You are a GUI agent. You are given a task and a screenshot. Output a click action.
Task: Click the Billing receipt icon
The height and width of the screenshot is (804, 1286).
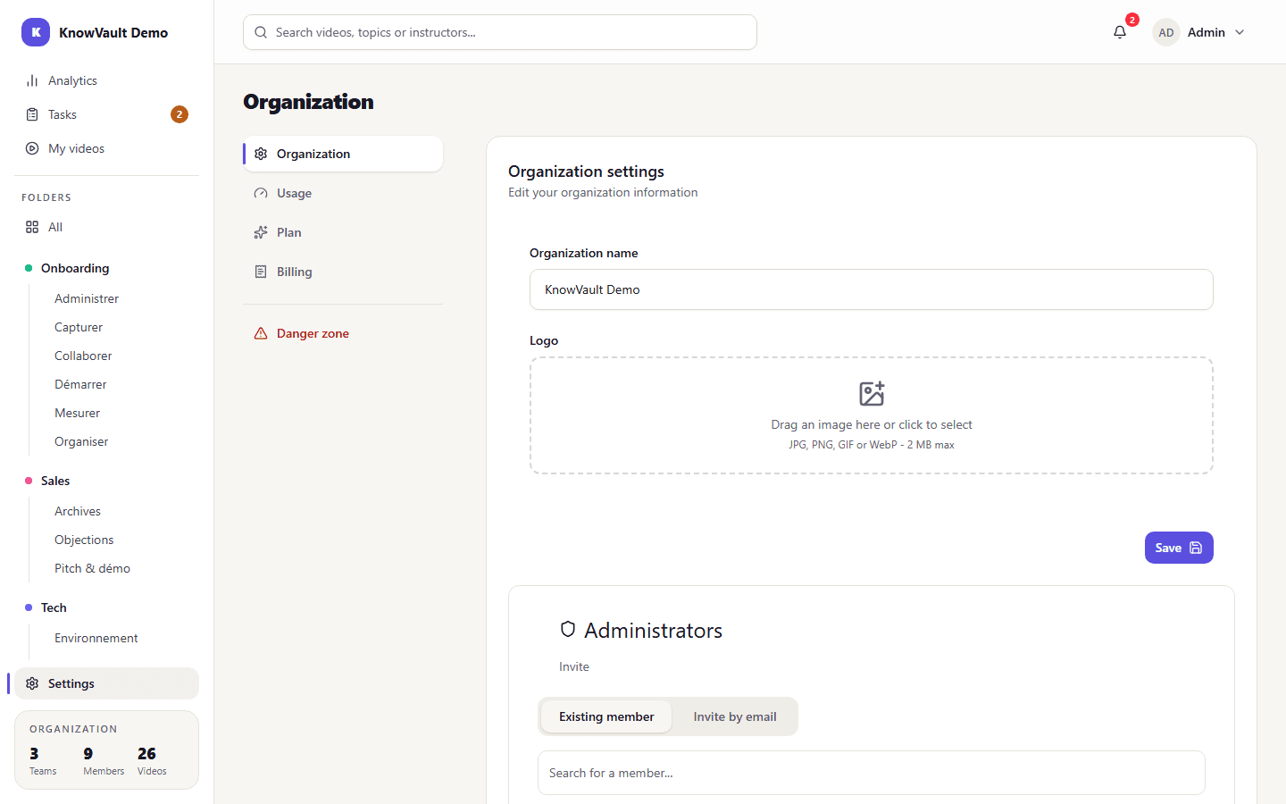pyautogui.click(x=261, y=272)
